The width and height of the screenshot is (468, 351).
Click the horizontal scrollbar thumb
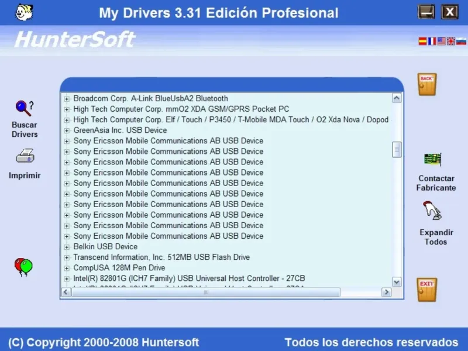pyautogui.click(x=206, y=292)
